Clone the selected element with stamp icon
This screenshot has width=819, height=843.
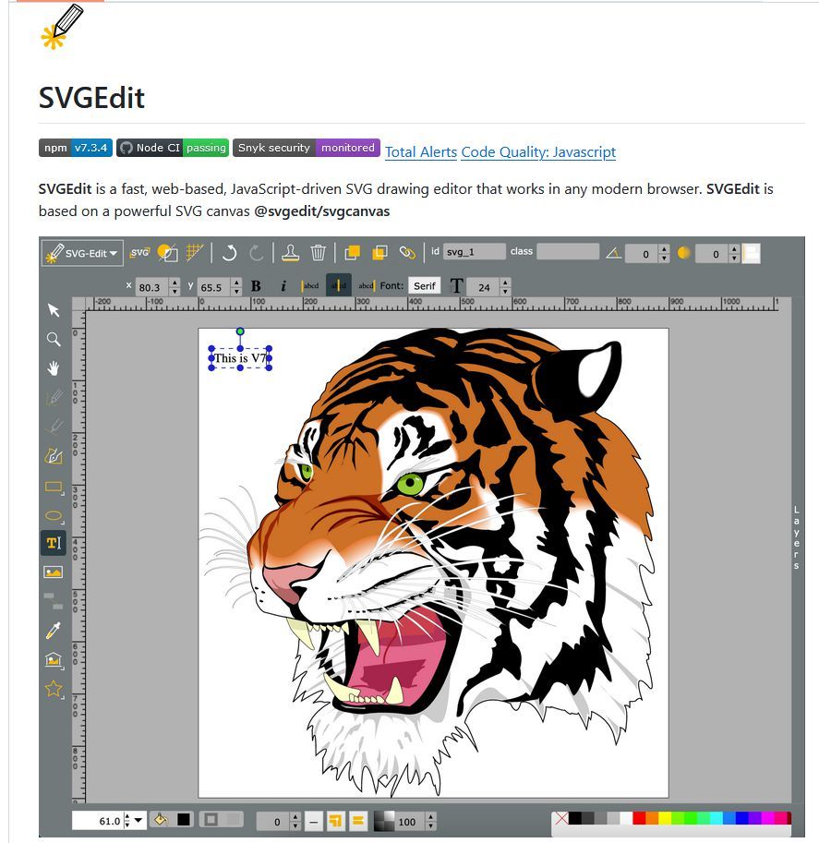pyautogui.click(x=290, y=253)
